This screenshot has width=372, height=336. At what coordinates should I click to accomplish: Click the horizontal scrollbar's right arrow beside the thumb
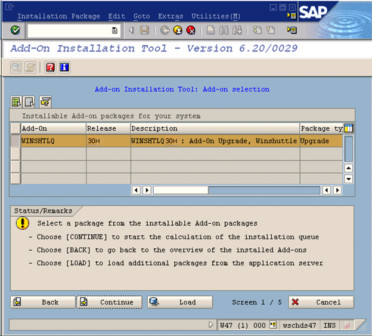(x=147, y=190)
